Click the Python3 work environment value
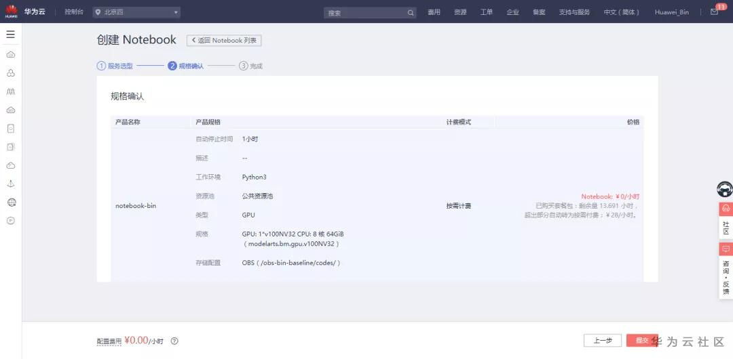 pos(254,177)
